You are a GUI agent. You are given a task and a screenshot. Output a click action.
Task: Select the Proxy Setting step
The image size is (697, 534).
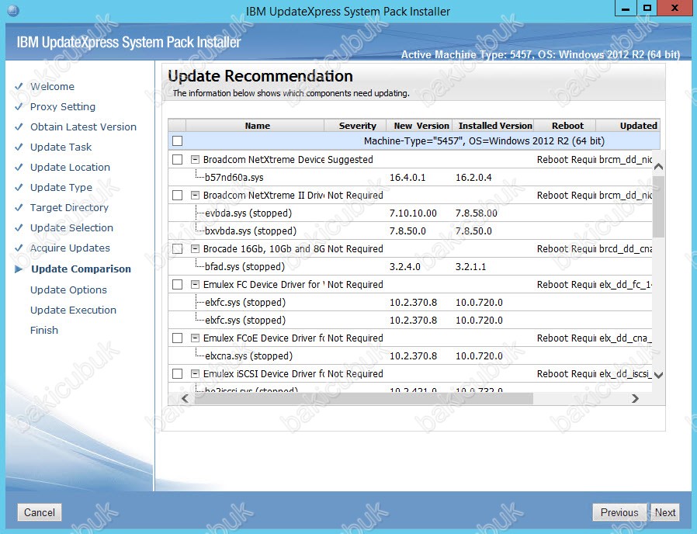(x=63, y=106)
